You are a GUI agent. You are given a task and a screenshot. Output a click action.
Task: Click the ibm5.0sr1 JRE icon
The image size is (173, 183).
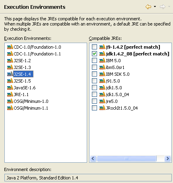click(102, 67)
